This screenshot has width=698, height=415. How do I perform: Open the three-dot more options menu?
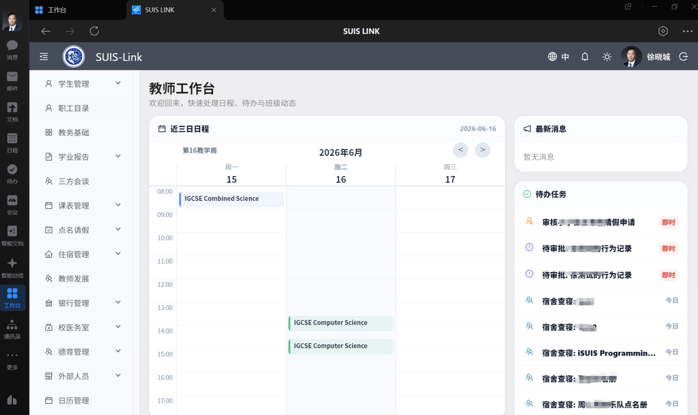(687, 31)
